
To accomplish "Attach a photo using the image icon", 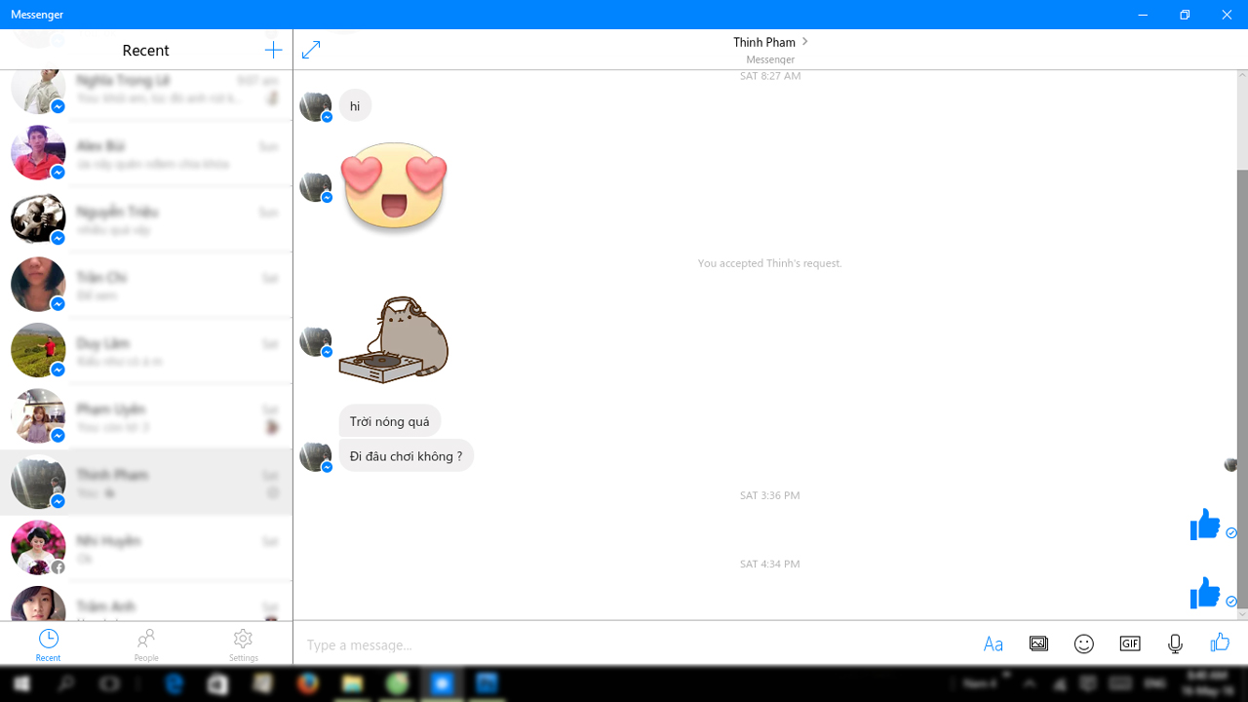I will coord(1038,643).
